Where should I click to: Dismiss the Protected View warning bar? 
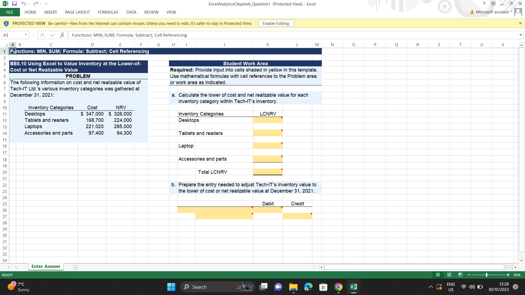pos(520,23)
